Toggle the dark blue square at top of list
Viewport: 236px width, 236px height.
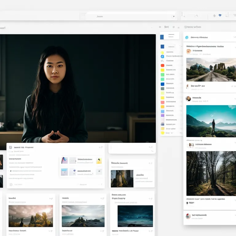[162, 47]
